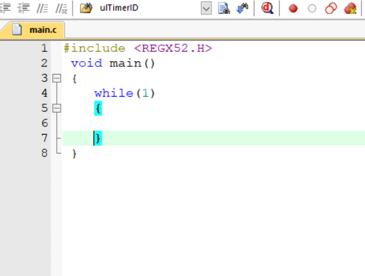
Task: Open Find in Files folder icon
Action: point(86,8)
